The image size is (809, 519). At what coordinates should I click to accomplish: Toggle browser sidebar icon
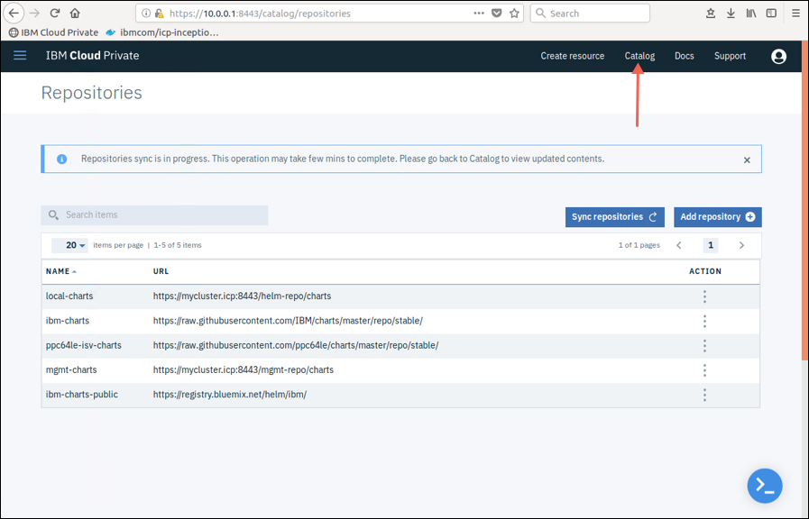771,14
